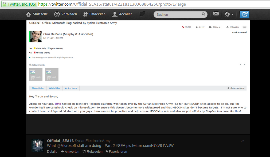
Task: Click Cc recipient Michael Wann
Action: pyautogui.click(x=43, y=53)
